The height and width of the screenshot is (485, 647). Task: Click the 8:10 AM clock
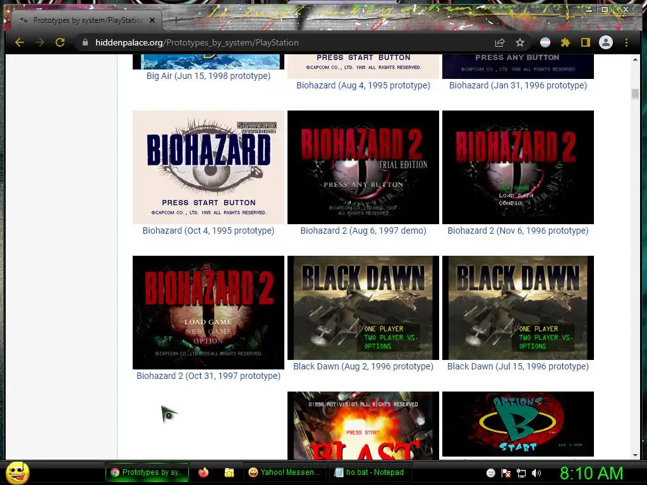591,473
